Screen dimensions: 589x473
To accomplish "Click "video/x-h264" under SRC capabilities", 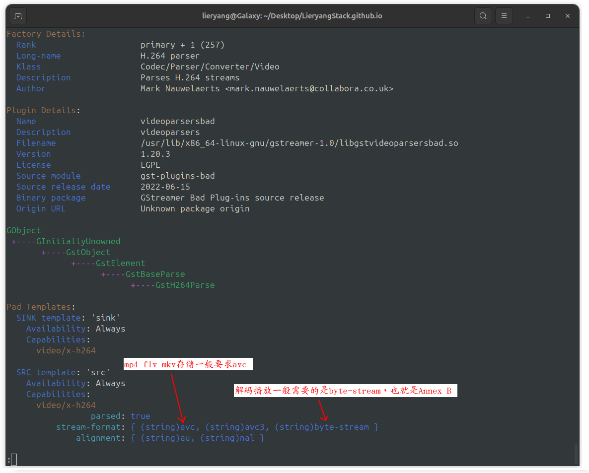I will click(66, 405).
